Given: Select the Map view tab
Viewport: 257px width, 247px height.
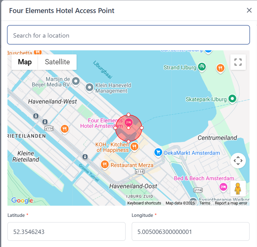Looking at the screenshot, I should (x=25, y=62).
